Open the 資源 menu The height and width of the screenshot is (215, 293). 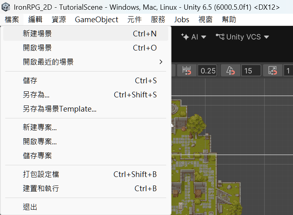point(59,19)
